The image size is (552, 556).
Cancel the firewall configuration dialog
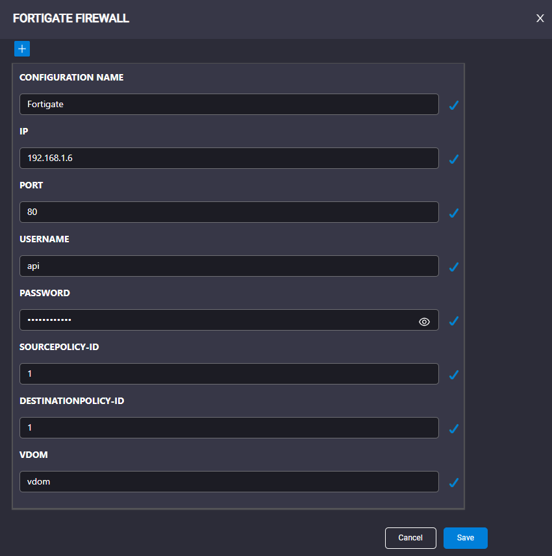[x=410, y=538]
